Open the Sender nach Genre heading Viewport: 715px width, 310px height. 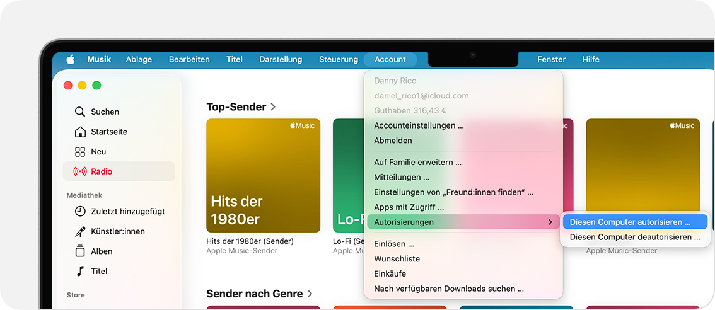point(255,293)
